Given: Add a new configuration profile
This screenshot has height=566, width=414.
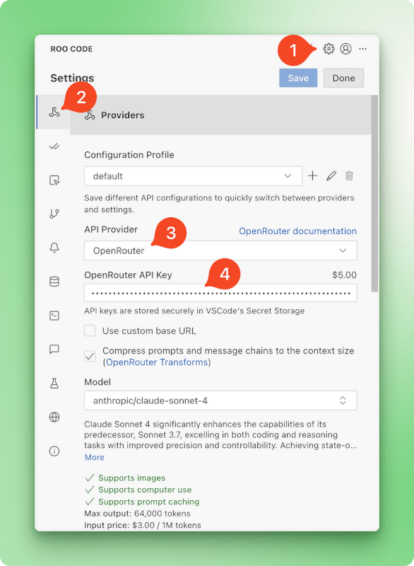Looking at the screenshot, I should (312, 175).
